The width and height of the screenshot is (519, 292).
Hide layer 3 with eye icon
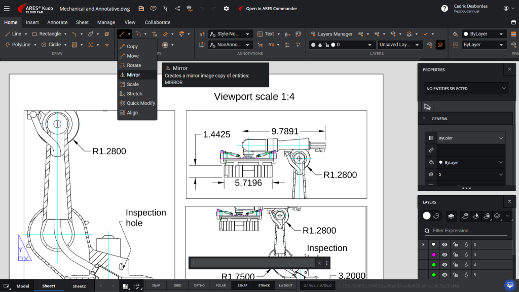pyautogui.click(x=444, y=254)
